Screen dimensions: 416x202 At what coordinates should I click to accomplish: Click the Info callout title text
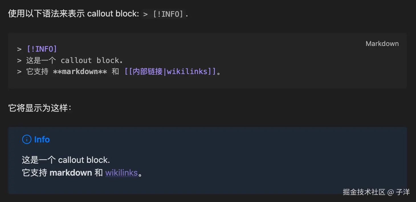pos(42,139)
